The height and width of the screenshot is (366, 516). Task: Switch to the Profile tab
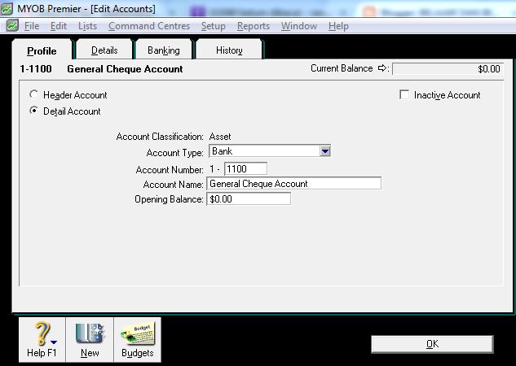click(42, 51)
